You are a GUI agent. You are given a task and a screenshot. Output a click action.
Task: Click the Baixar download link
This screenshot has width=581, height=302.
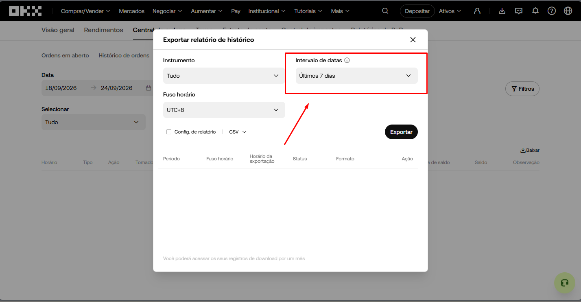[x=530, y=150]
